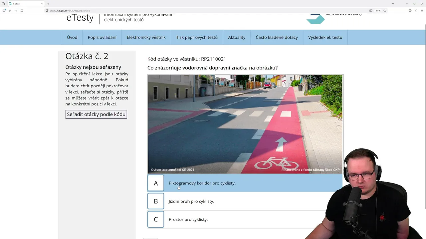The height and width of the screenshot is (239, 426).
Task: Click the reader/install icon left of the zoom level
Action: click(x=371, y=11)
